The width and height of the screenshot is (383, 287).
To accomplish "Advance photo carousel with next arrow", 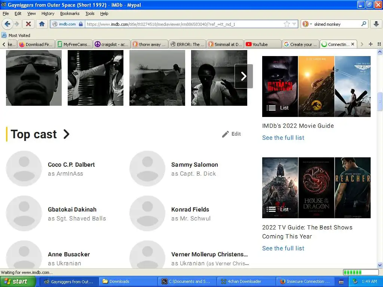I will [243, 76].
